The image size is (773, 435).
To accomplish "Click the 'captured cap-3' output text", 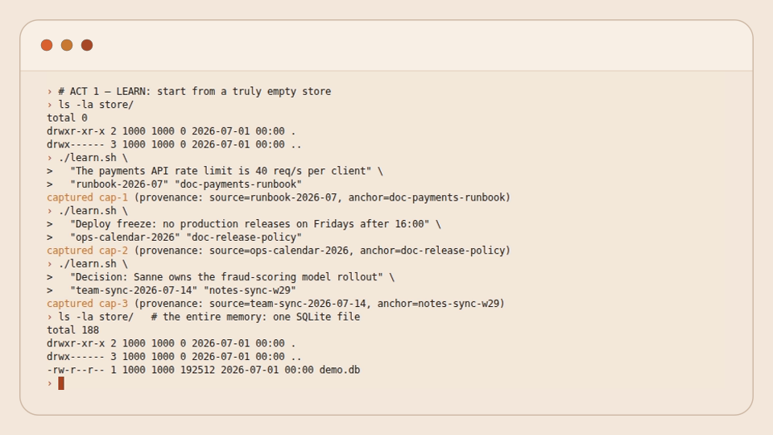I will [x=87, y=304].
